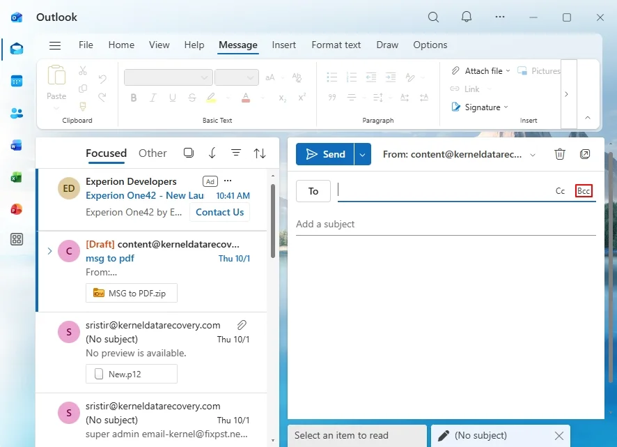This screenshot has height=447, width=617.
Task: Switch to the Format text tab
Action: [336, 45]
